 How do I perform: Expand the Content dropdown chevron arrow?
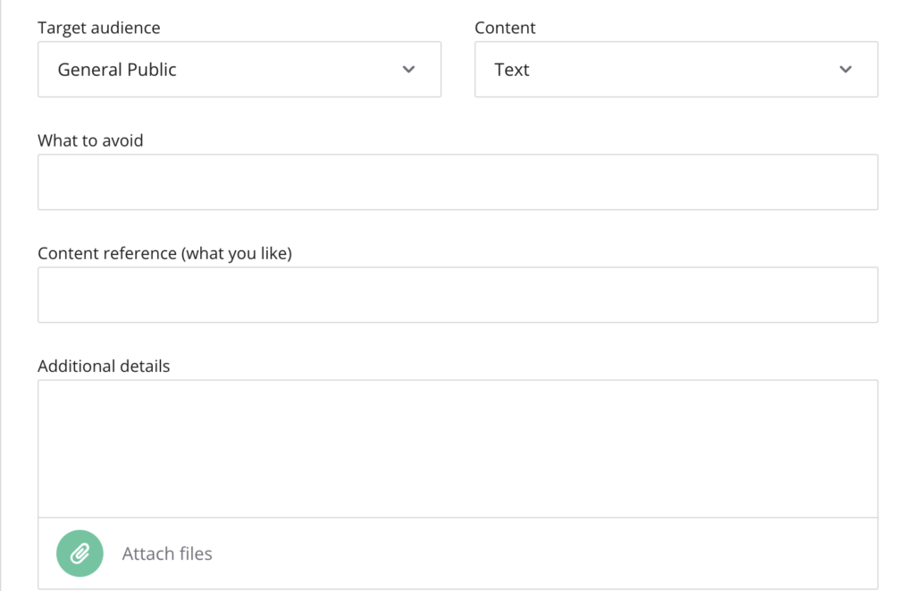[845, 70]
